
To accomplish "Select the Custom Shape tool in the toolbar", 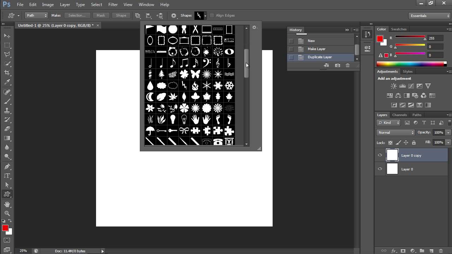I will (x=7, y=194).
